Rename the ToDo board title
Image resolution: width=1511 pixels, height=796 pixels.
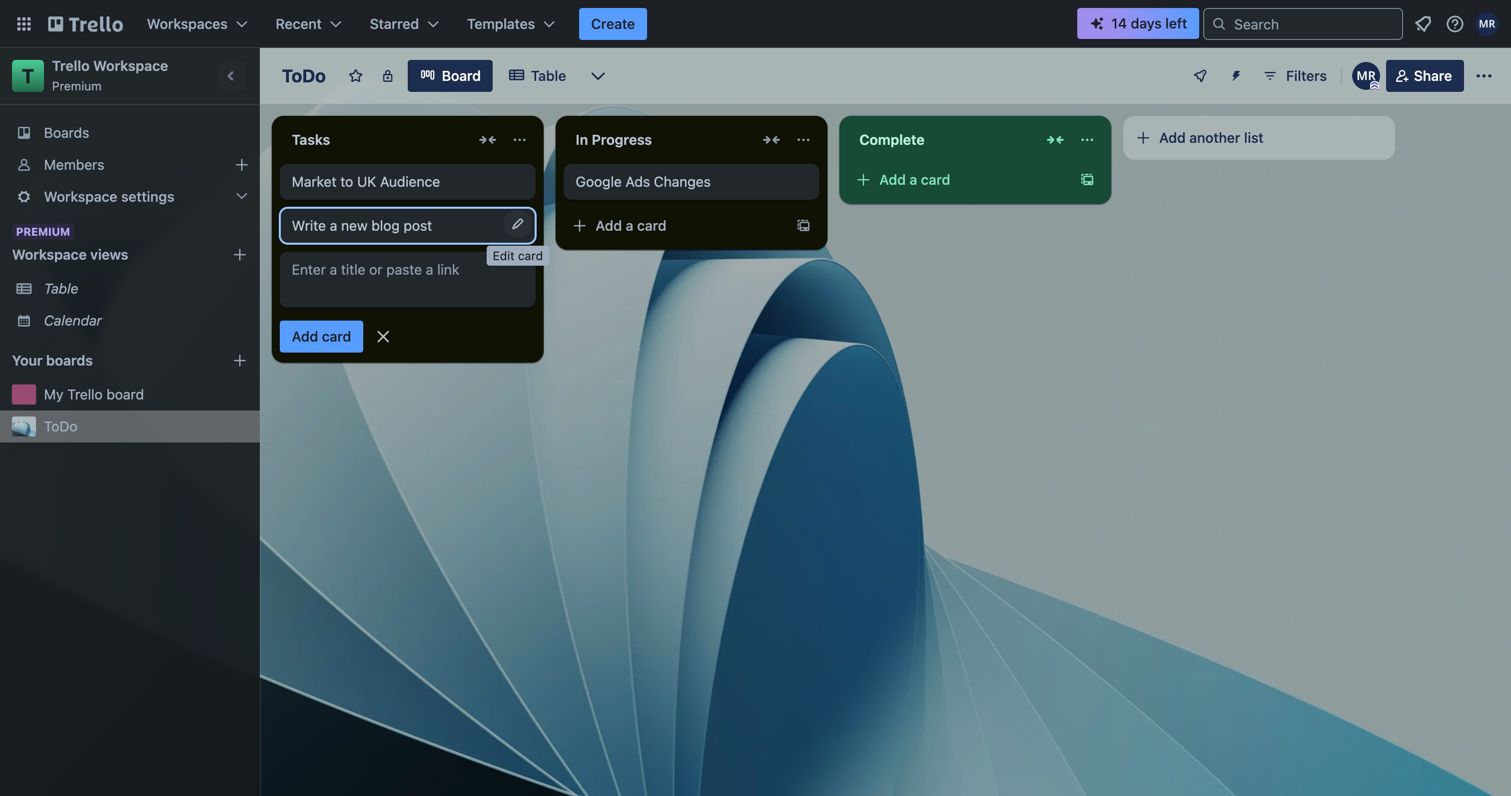point(303,75)
